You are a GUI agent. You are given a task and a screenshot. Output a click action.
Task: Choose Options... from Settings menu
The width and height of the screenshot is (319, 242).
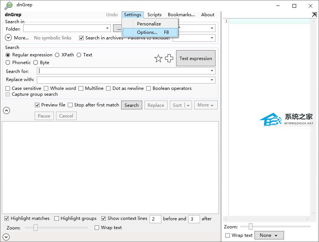tap(147, 32)
